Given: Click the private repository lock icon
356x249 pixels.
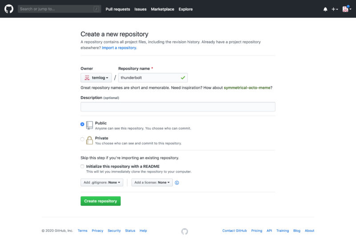Looking at the screenshot, I should (89, 140).
